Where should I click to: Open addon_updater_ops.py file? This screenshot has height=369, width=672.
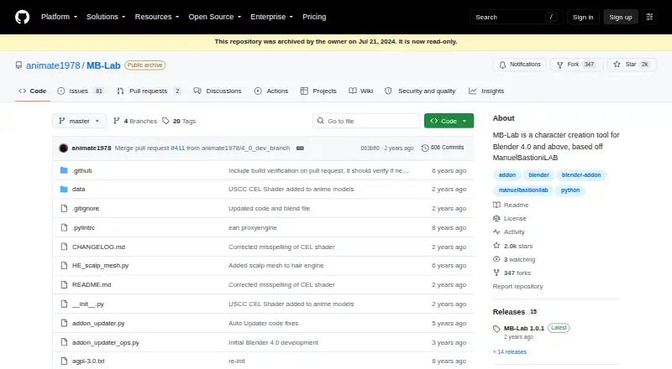click(x=106, y=342)
